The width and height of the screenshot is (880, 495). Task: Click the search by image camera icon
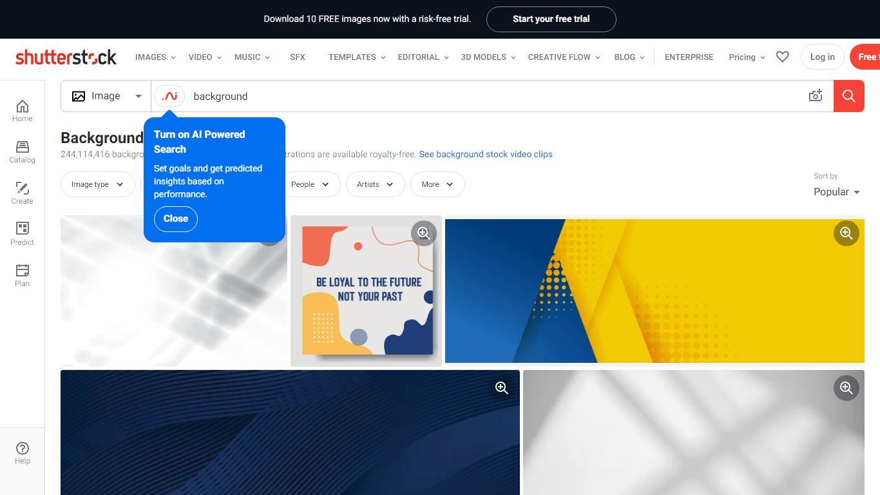coord(816,96)
